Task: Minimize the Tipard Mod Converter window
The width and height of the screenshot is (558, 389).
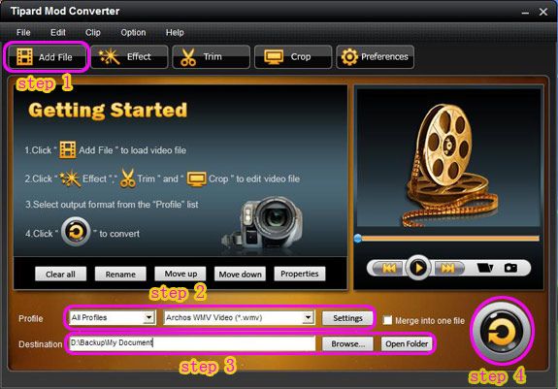Action: click(x=525, y=13)
